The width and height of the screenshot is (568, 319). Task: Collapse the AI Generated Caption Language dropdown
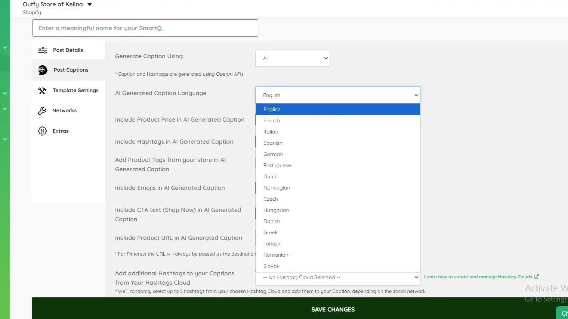tap(338, 95)
